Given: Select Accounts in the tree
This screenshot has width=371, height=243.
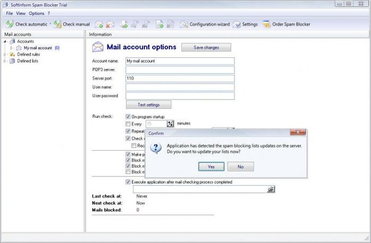Looking at the screenshot, I should click(26, 42).
